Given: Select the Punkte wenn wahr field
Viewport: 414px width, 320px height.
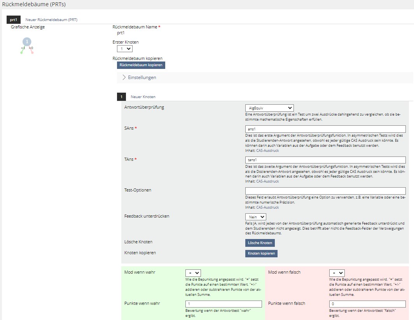Looking at the screenshot, I should click(x=224, y=304).
